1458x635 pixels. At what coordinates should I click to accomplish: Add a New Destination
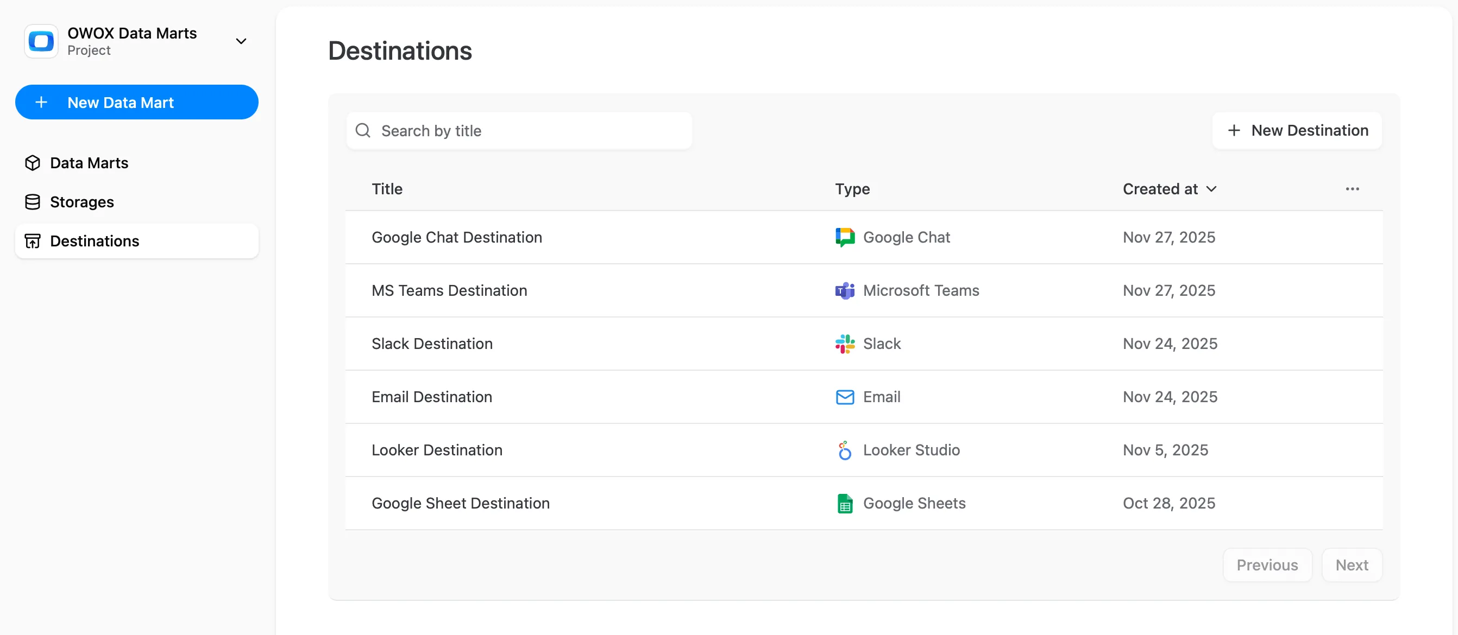click(x=1297, y=131)
